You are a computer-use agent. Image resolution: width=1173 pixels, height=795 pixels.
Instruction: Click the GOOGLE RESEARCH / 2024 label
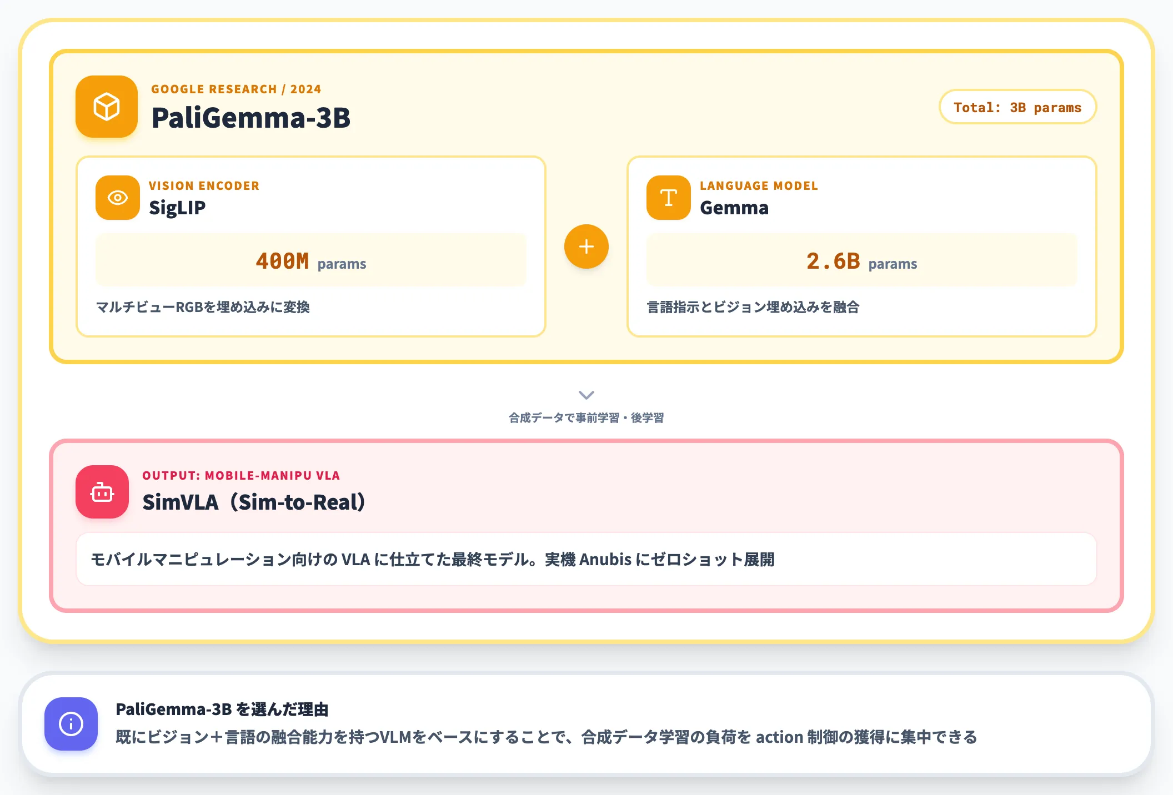[236, 89]
